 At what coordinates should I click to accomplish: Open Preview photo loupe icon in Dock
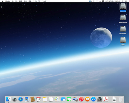(x=75, y=99)
